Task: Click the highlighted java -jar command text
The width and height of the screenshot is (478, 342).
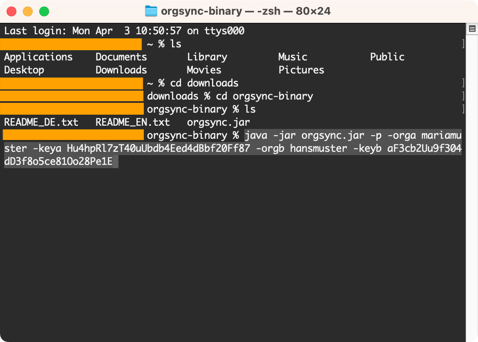Action: tap(286, 135)
